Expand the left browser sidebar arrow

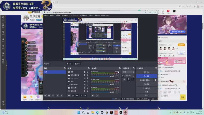pos(6,65)
